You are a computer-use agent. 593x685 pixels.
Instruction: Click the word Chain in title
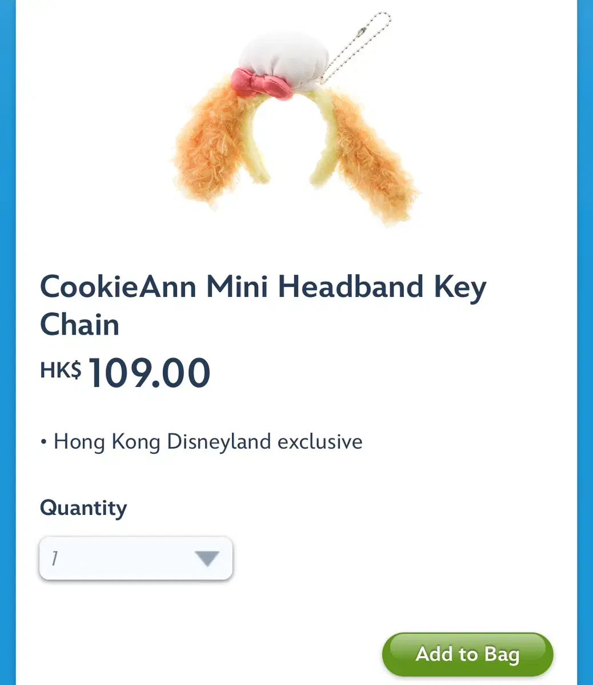tap(79, 325)
